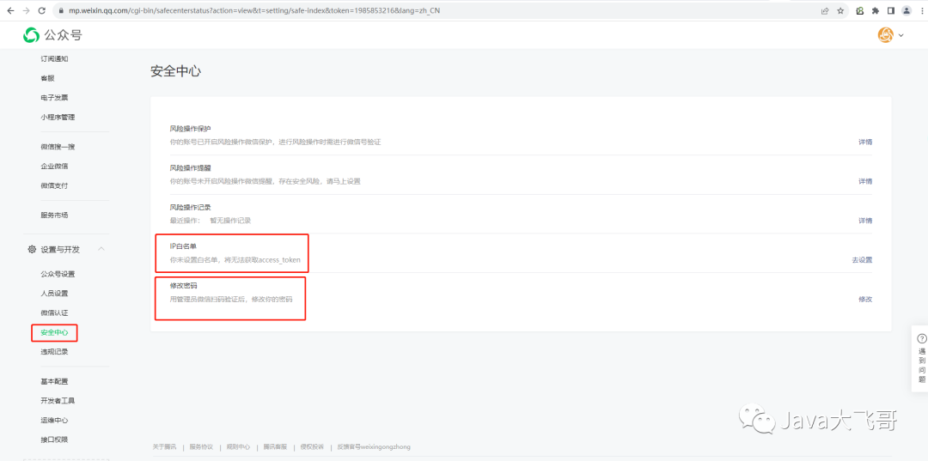
Task: Open 企业微信 in the sidebar
Action: pyautogui.click(x=54, y=166)
